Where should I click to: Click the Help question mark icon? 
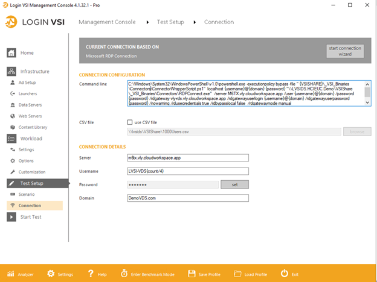point(91,274)
